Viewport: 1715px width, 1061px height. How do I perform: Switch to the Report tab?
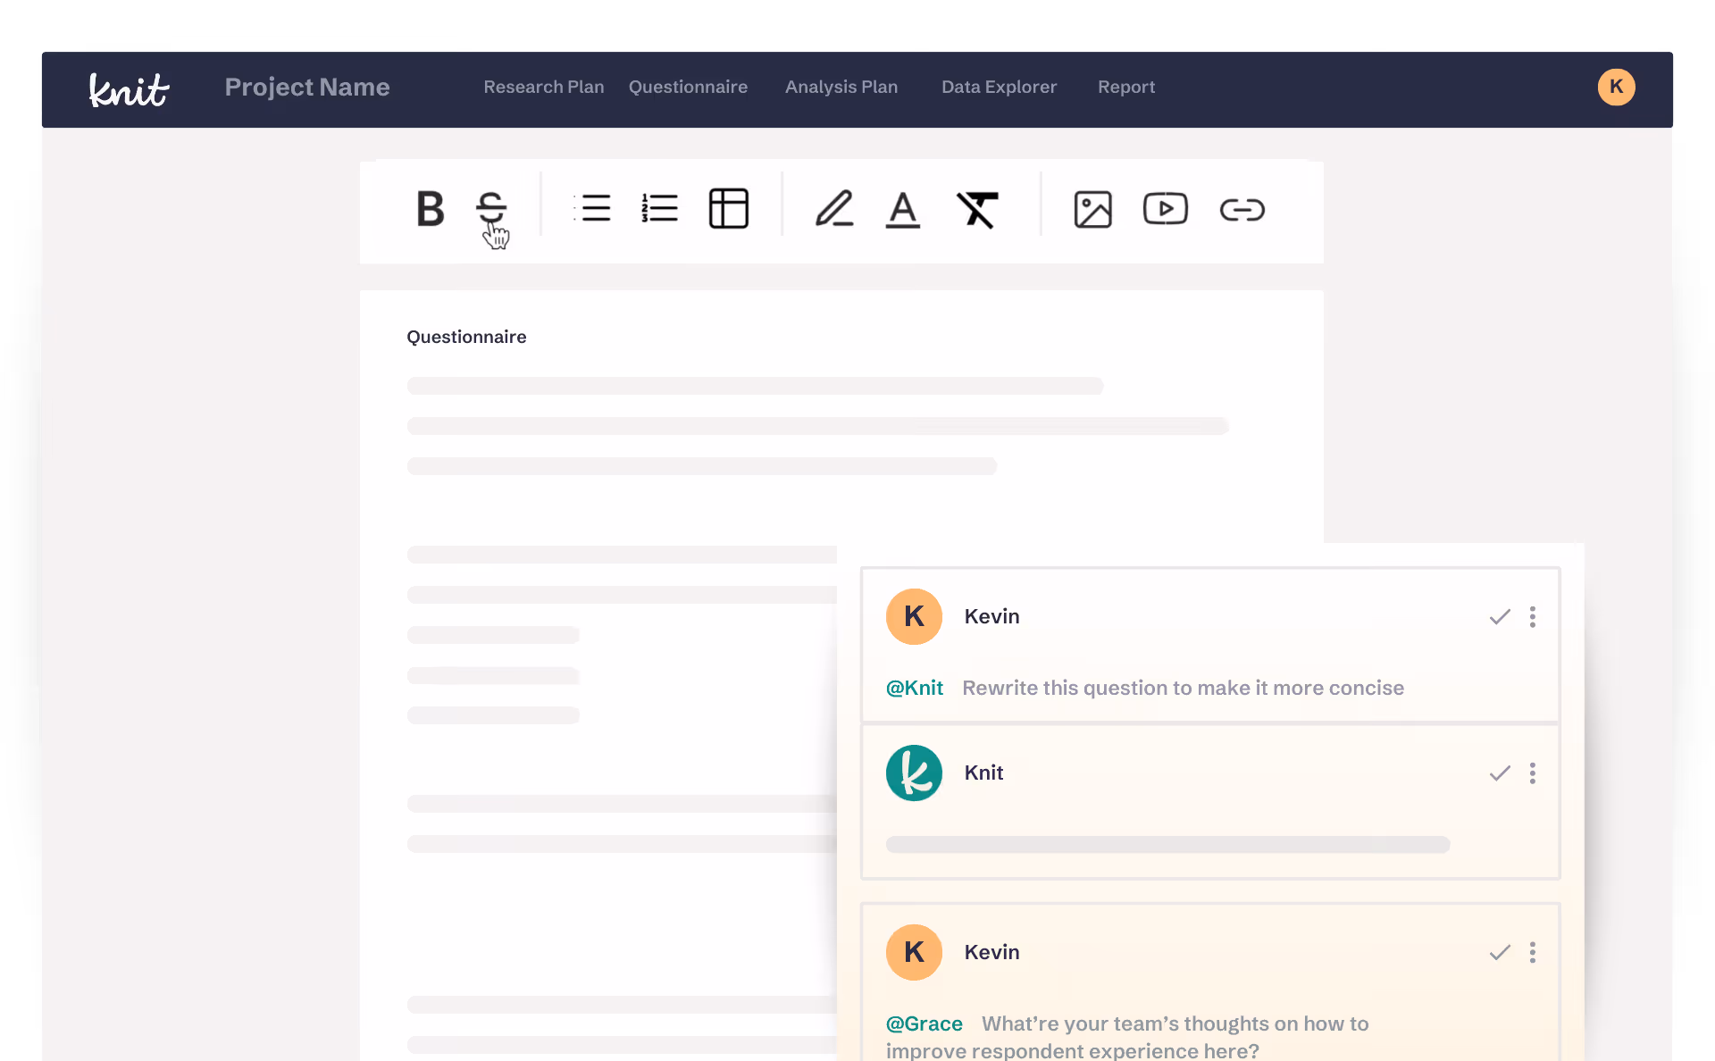pyautogui.click(x=1126, y=87)
